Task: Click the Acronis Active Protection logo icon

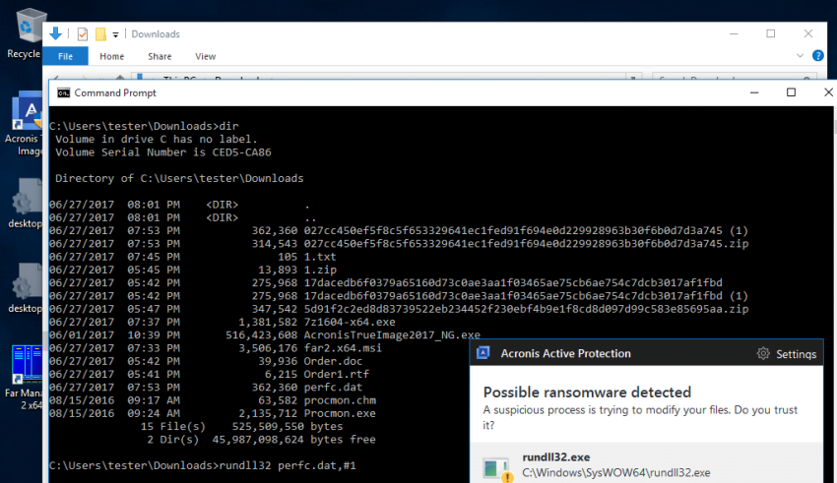Action: coord(483,353)
